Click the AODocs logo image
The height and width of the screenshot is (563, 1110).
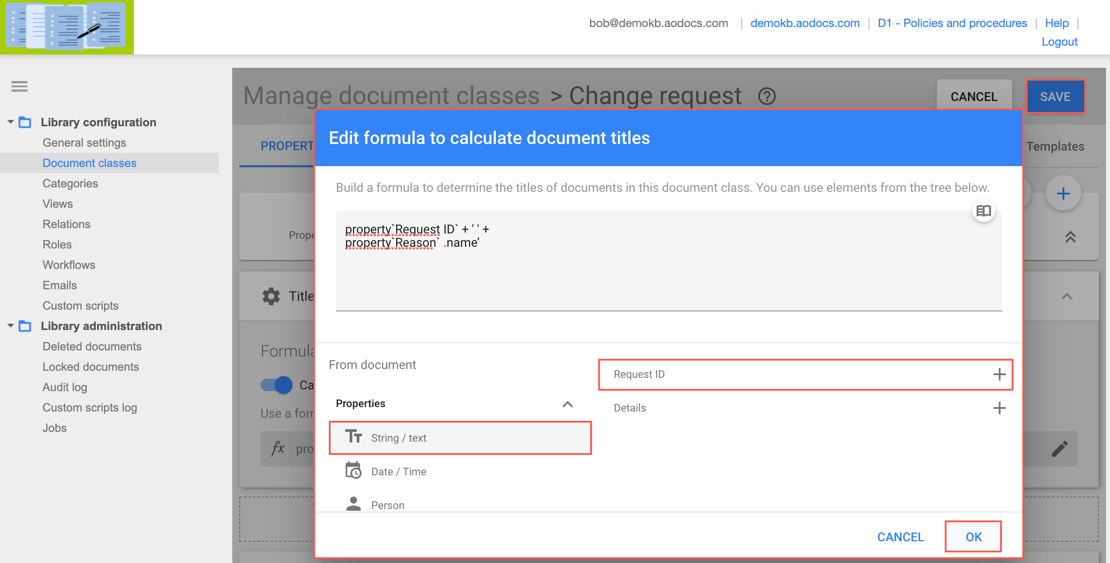[x=67, y=27]
